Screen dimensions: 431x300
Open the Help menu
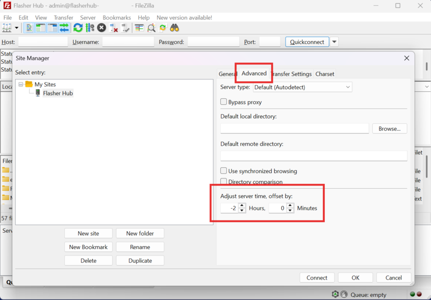(x=144, y=18)
